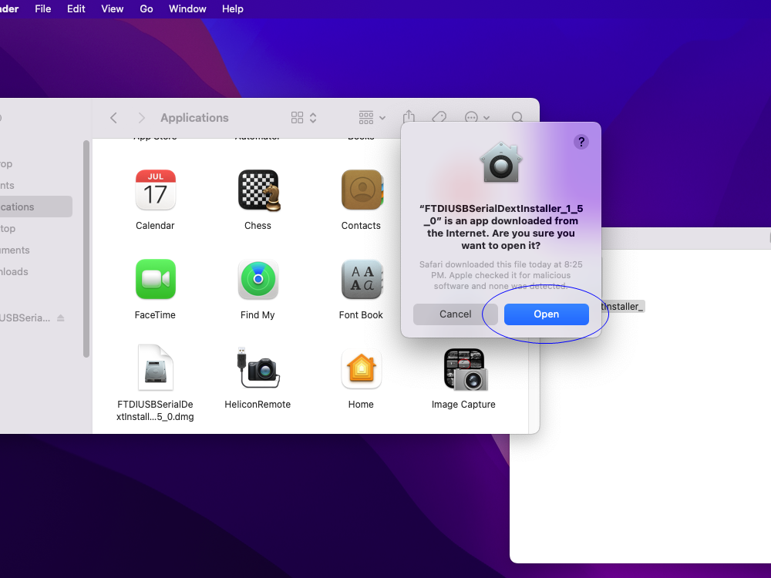Open the icon view switcher dropdown
The height and width of the screenshot is (578, 771).
tap(303, 118)
